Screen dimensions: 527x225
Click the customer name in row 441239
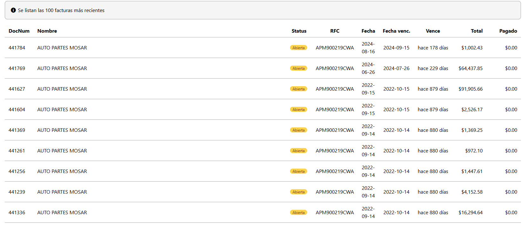(62, 192)
